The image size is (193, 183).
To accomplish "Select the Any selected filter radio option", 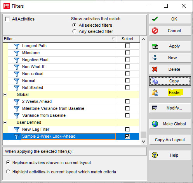I will (74, 31).
